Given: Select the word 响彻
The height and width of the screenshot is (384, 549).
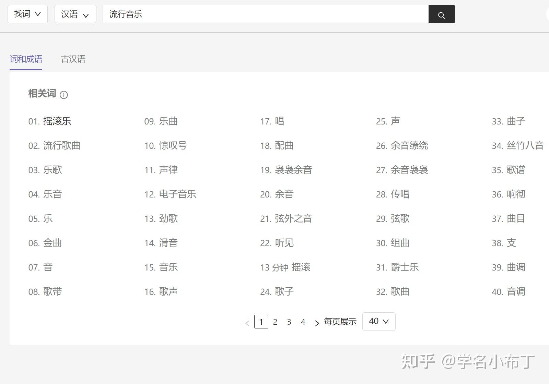Looking at the screenshot, I should [x=516, y=194].
